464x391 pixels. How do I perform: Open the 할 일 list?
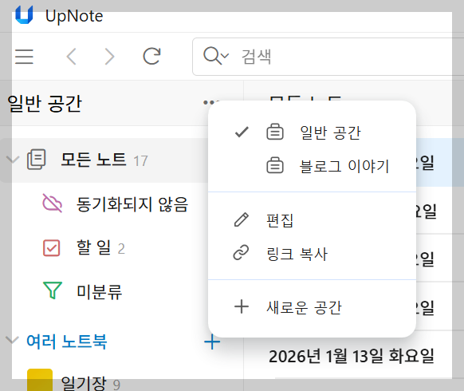click(93, 248)
